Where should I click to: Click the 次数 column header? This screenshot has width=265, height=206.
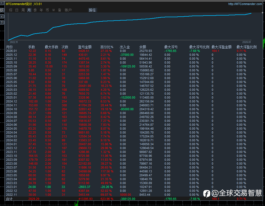[65, 47]
